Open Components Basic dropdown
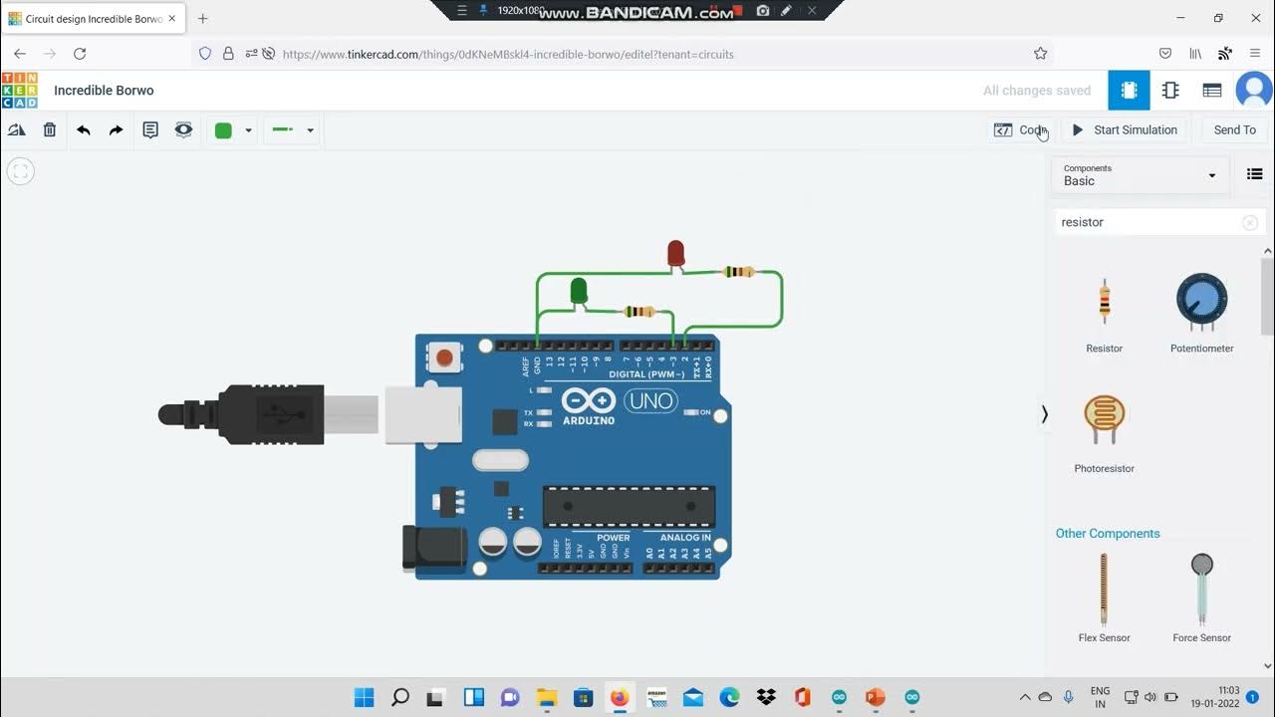This screenshot has width=1275, height=717. coord(1140,175)
